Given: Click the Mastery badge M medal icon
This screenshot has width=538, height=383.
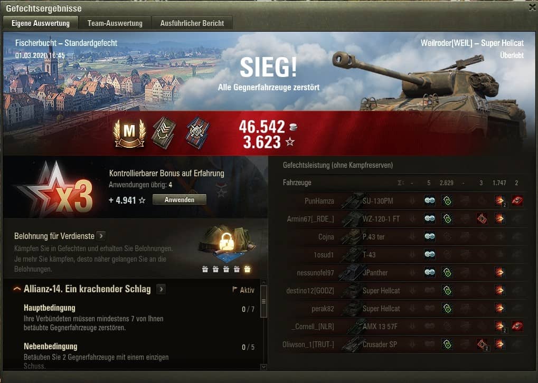Looking at the screenshot, I should (129, 133).
